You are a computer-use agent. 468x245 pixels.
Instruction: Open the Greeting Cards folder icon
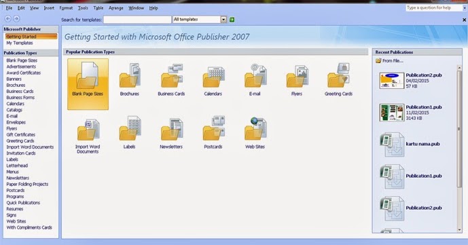pyautogui.click(x=338, y=75)
